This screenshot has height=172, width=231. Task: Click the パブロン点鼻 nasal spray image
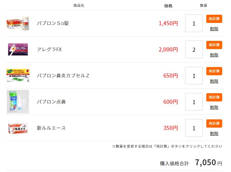(x=18, y=102)
